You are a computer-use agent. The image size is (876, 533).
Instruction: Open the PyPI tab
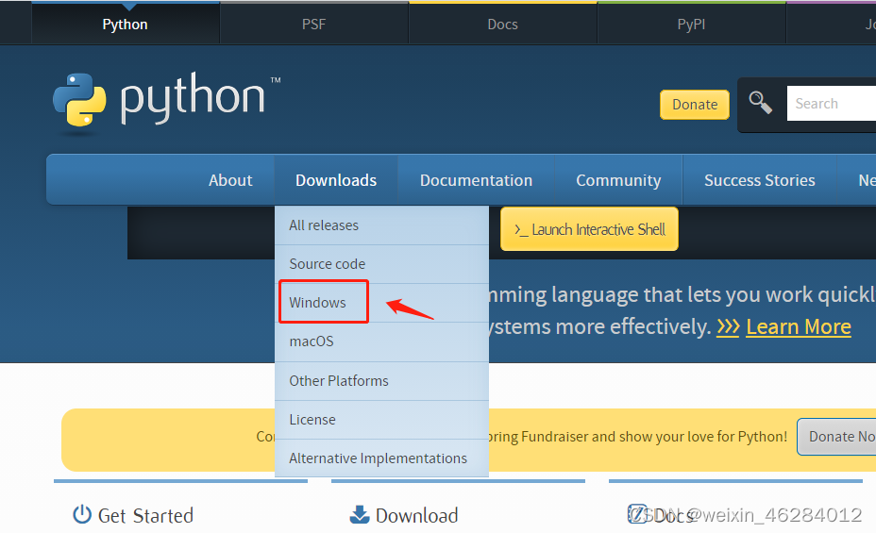pos(692,24)
